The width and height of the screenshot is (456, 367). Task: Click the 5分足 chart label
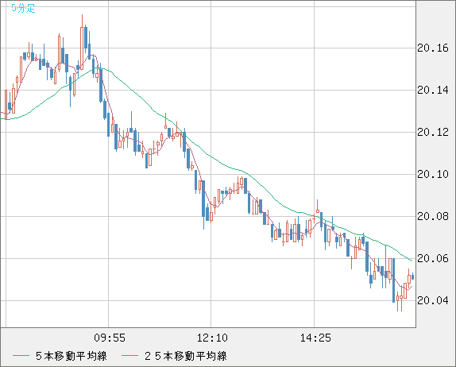pos(23,8)
